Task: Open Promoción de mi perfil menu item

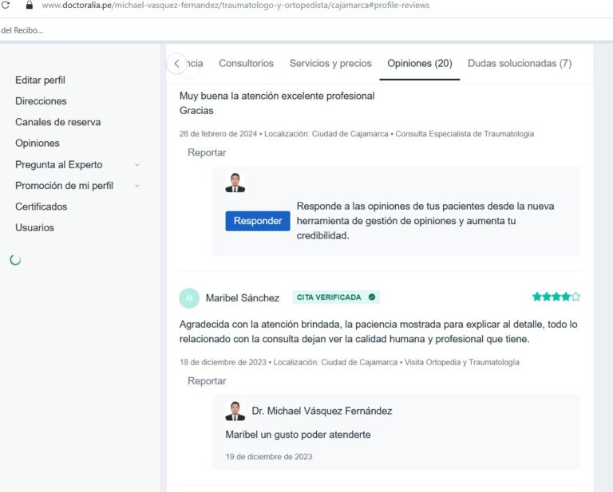Action: click(x=64, y=186)
